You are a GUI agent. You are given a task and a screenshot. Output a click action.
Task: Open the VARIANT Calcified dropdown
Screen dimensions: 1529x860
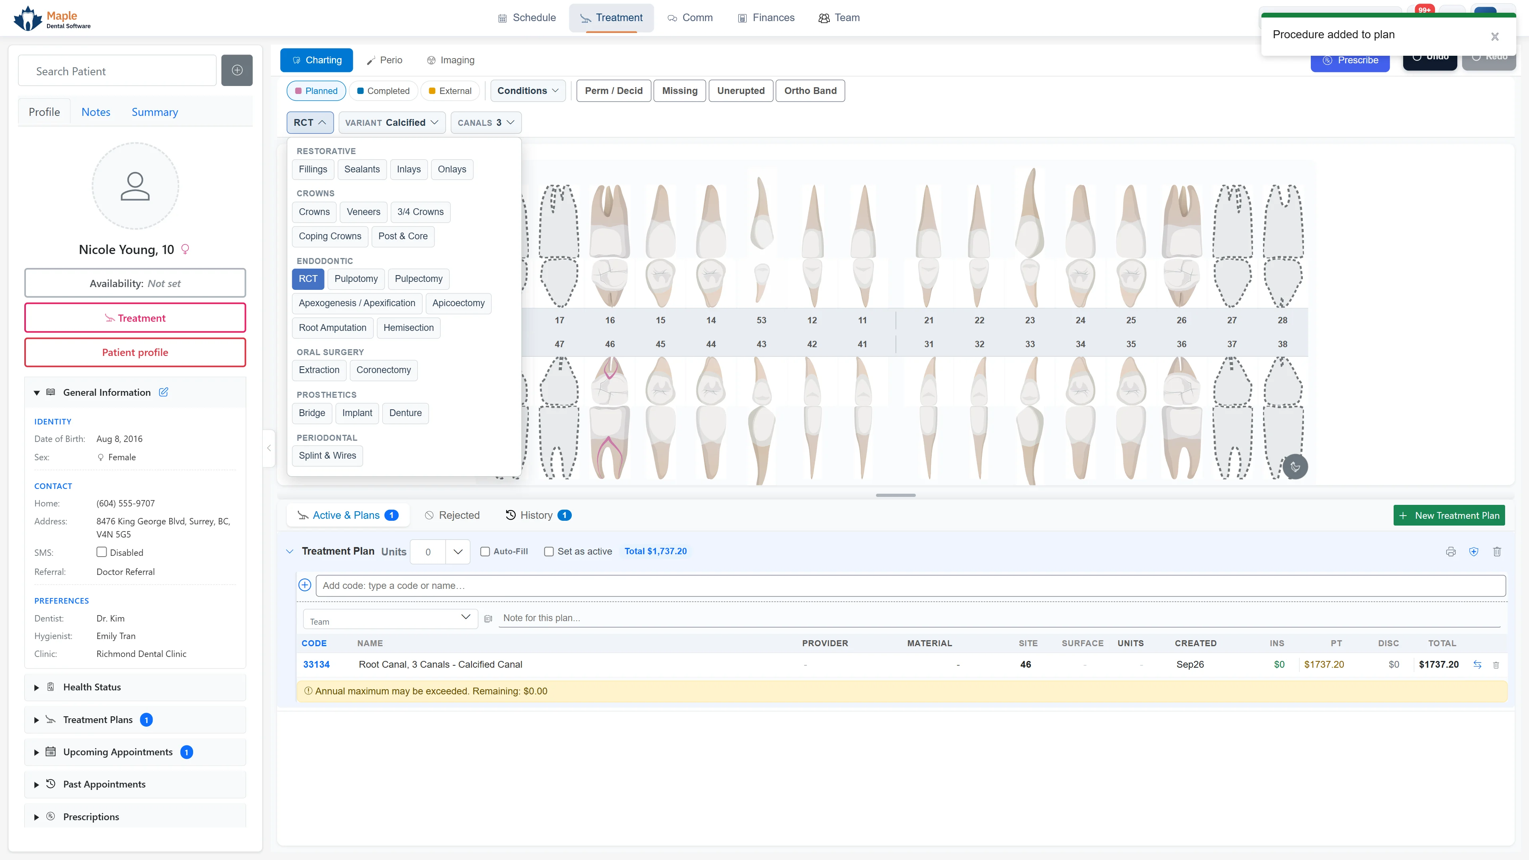[392, 123]
